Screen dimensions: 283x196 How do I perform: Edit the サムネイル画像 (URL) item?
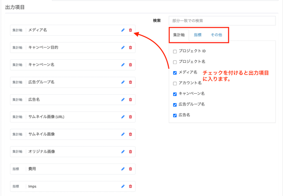(123, 117)
